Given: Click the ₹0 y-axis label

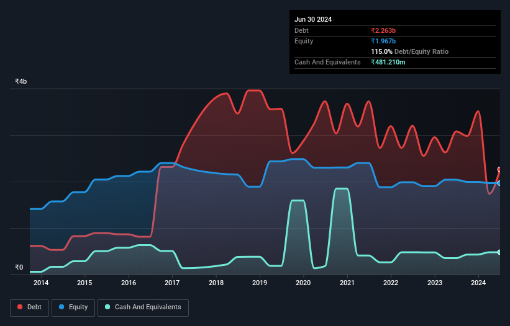Looking at the screenshot, I should [x=19, y=267].
